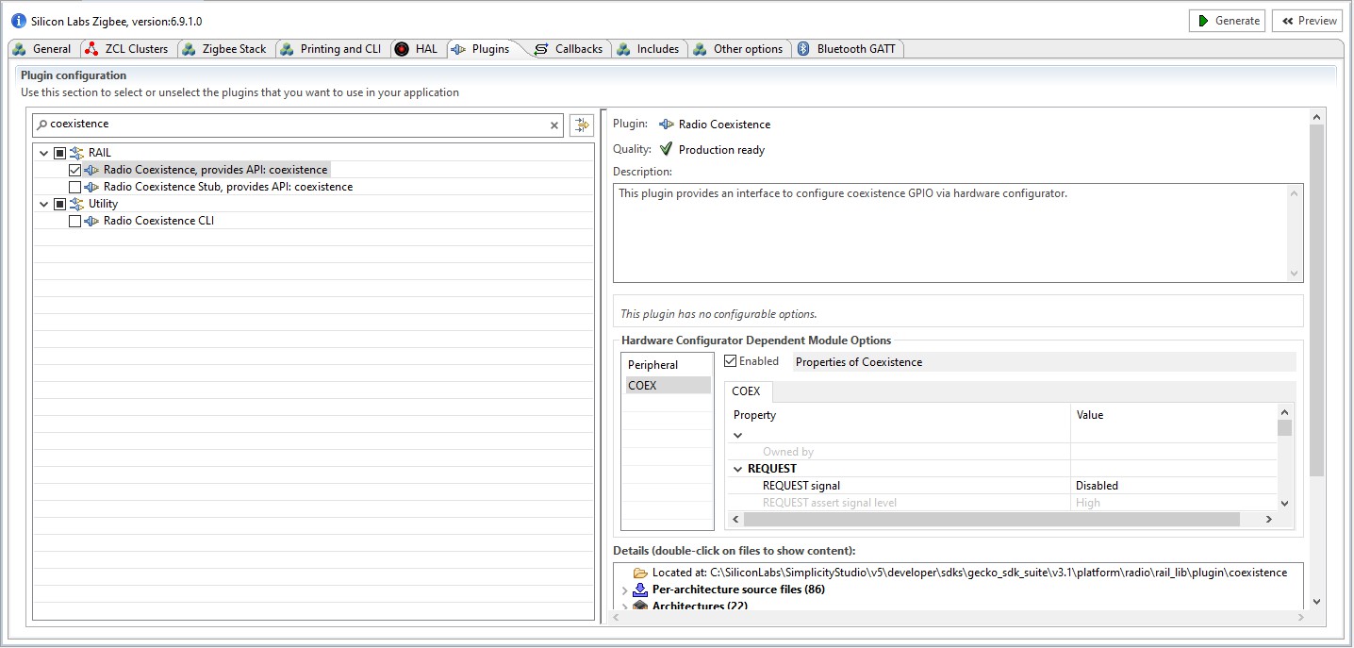Switch to the General tab
1354x648 pixels.
pyautogui.click(x=42, y=49)
